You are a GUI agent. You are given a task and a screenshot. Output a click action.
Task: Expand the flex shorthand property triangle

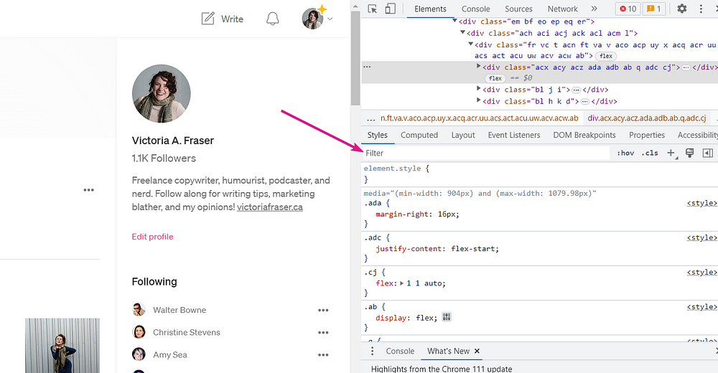pyautogui.click(x=402, y=283)
